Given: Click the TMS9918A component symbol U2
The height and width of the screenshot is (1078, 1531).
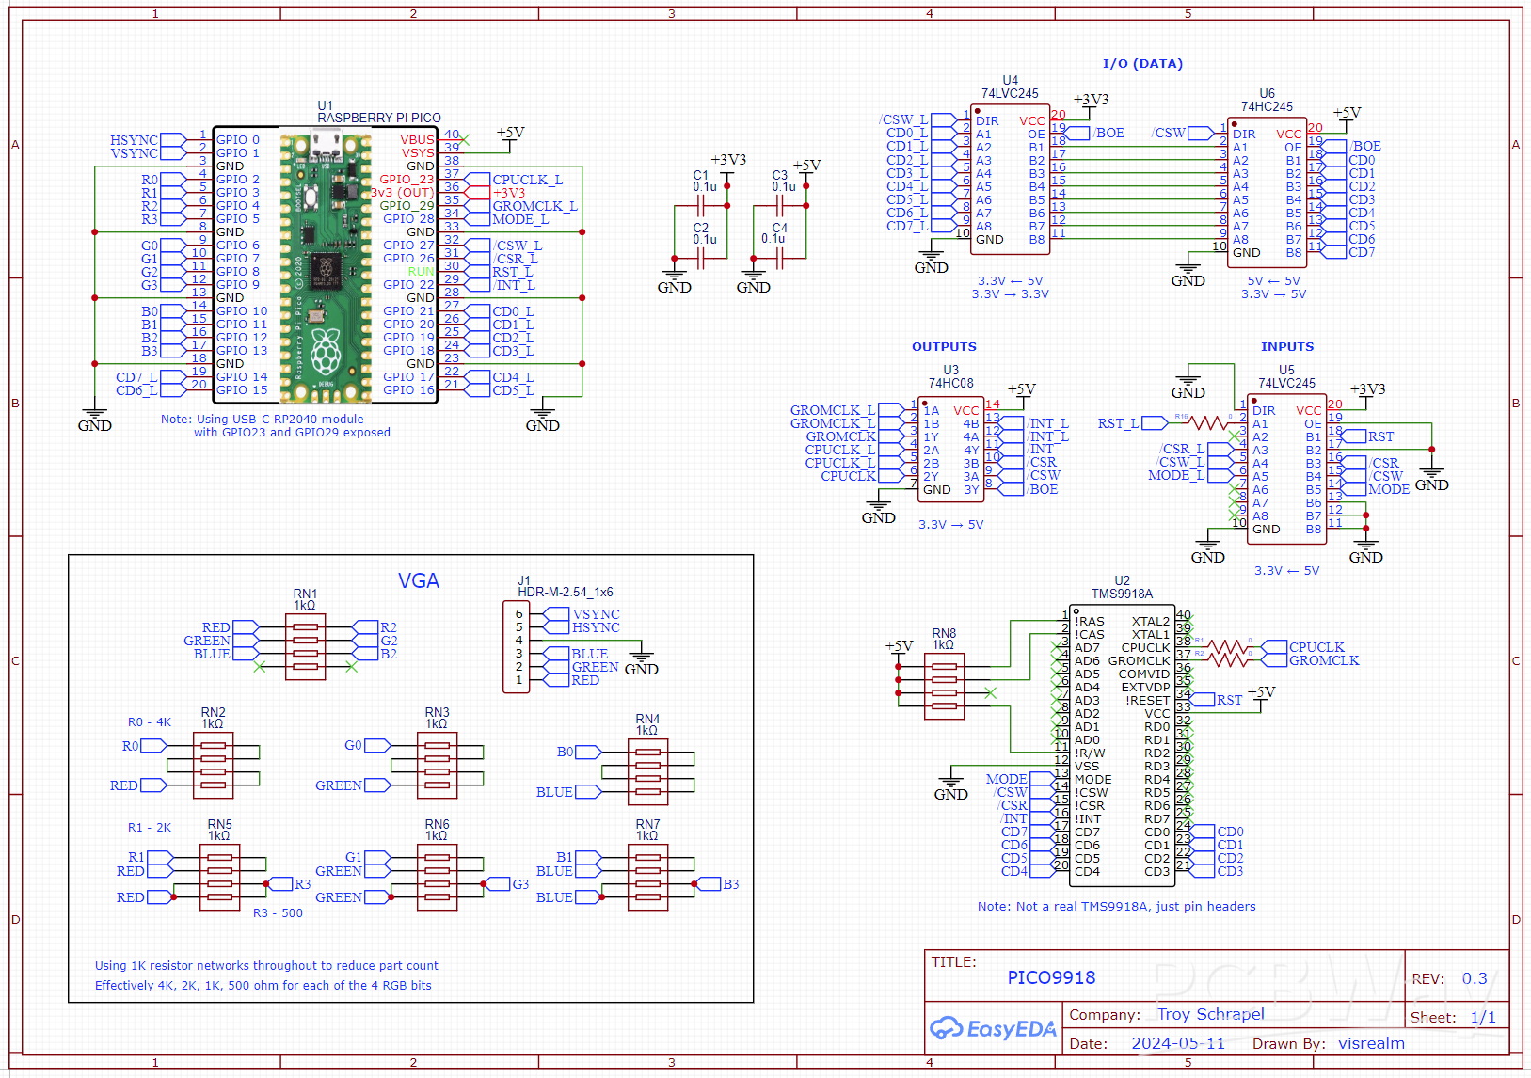Looking at the screenshot, I should 1124,743.
